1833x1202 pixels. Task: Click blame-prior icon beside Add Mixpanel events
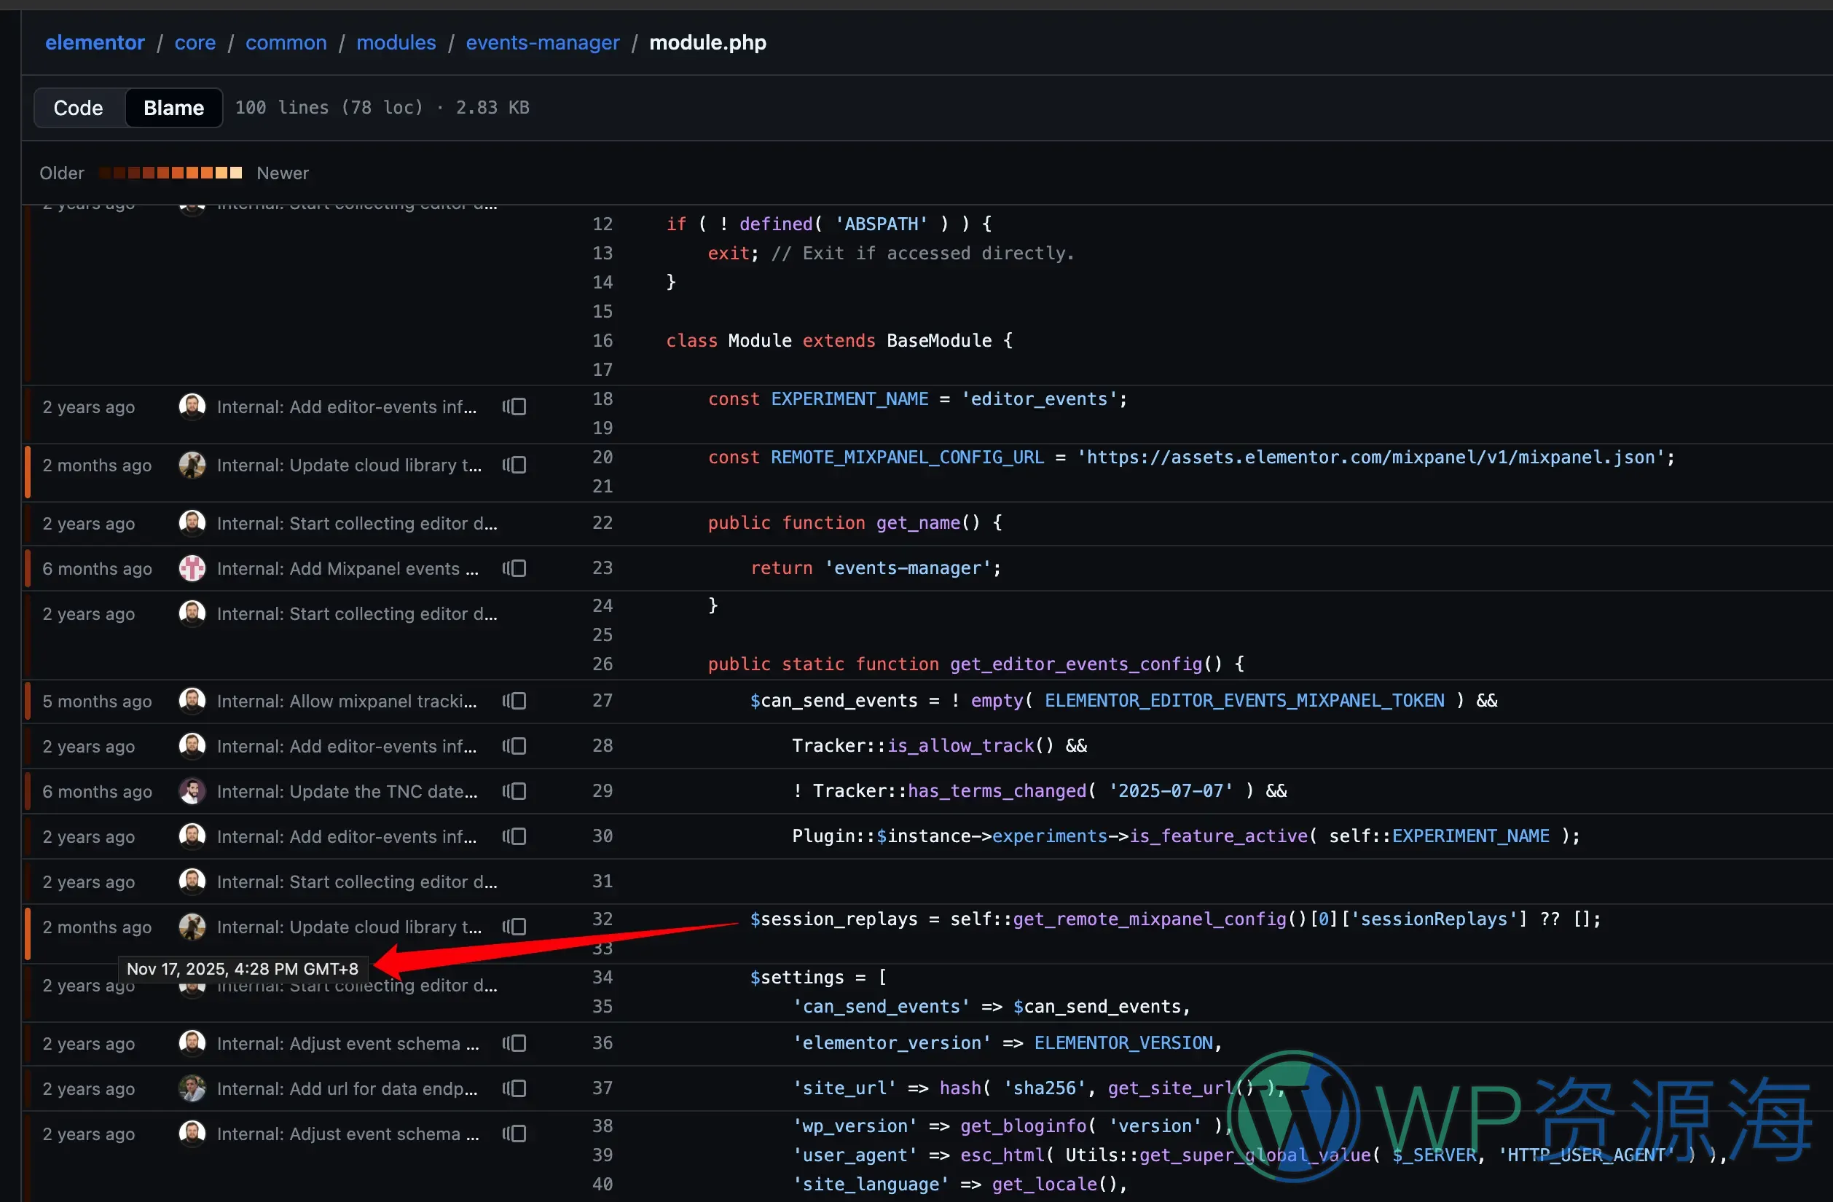514,568
